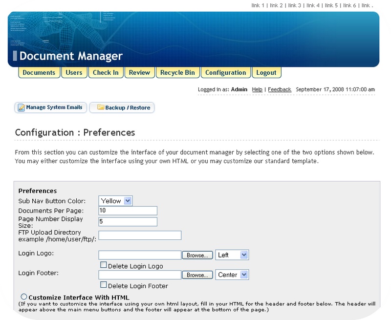The width and height of the screenshot is (391, 320).
Task: Tick the Delete Login Footer checkbox
Action: click(103, 285)
